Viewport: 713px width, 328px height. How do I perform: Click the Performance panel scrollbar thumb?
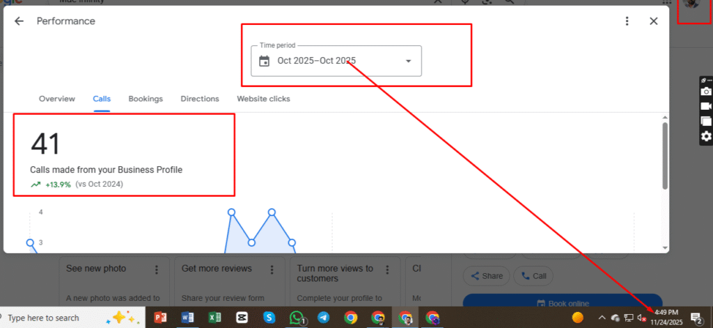point(665,156)
